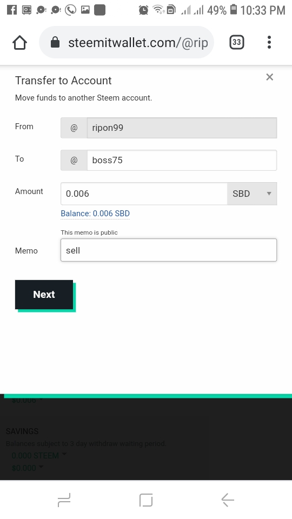Tap the lock icon in address bar
The width and height of the screenshot is (292, 519).
(55, 42)
